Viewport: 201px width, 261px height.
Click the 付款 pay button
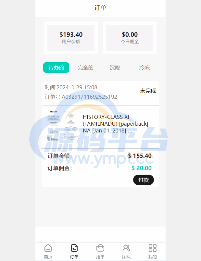[144, 180]
